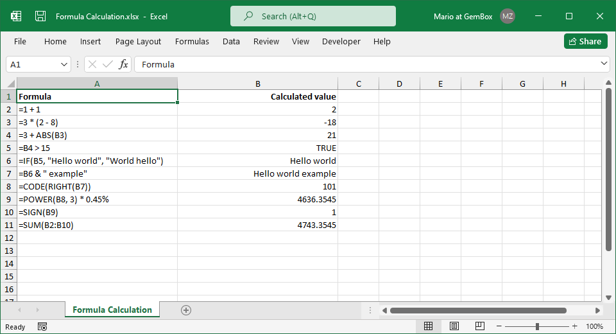
Task: Open the Name Box dropdown
Action: point(64,64)
